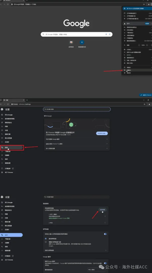Viewport: 152px width, 273px height.
Task: Click the add-language button in bottom window
Action: (x=102, y=210)
